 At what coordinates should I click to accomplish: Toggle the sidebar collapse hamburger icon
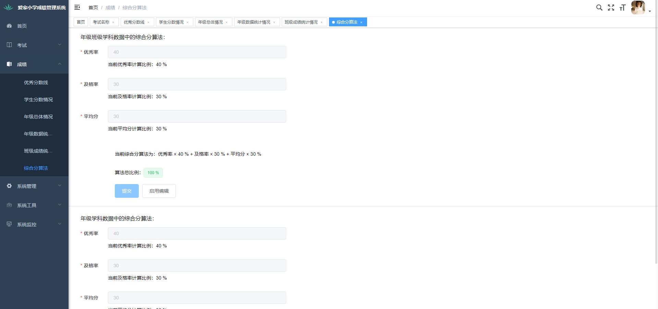point(77,7)
